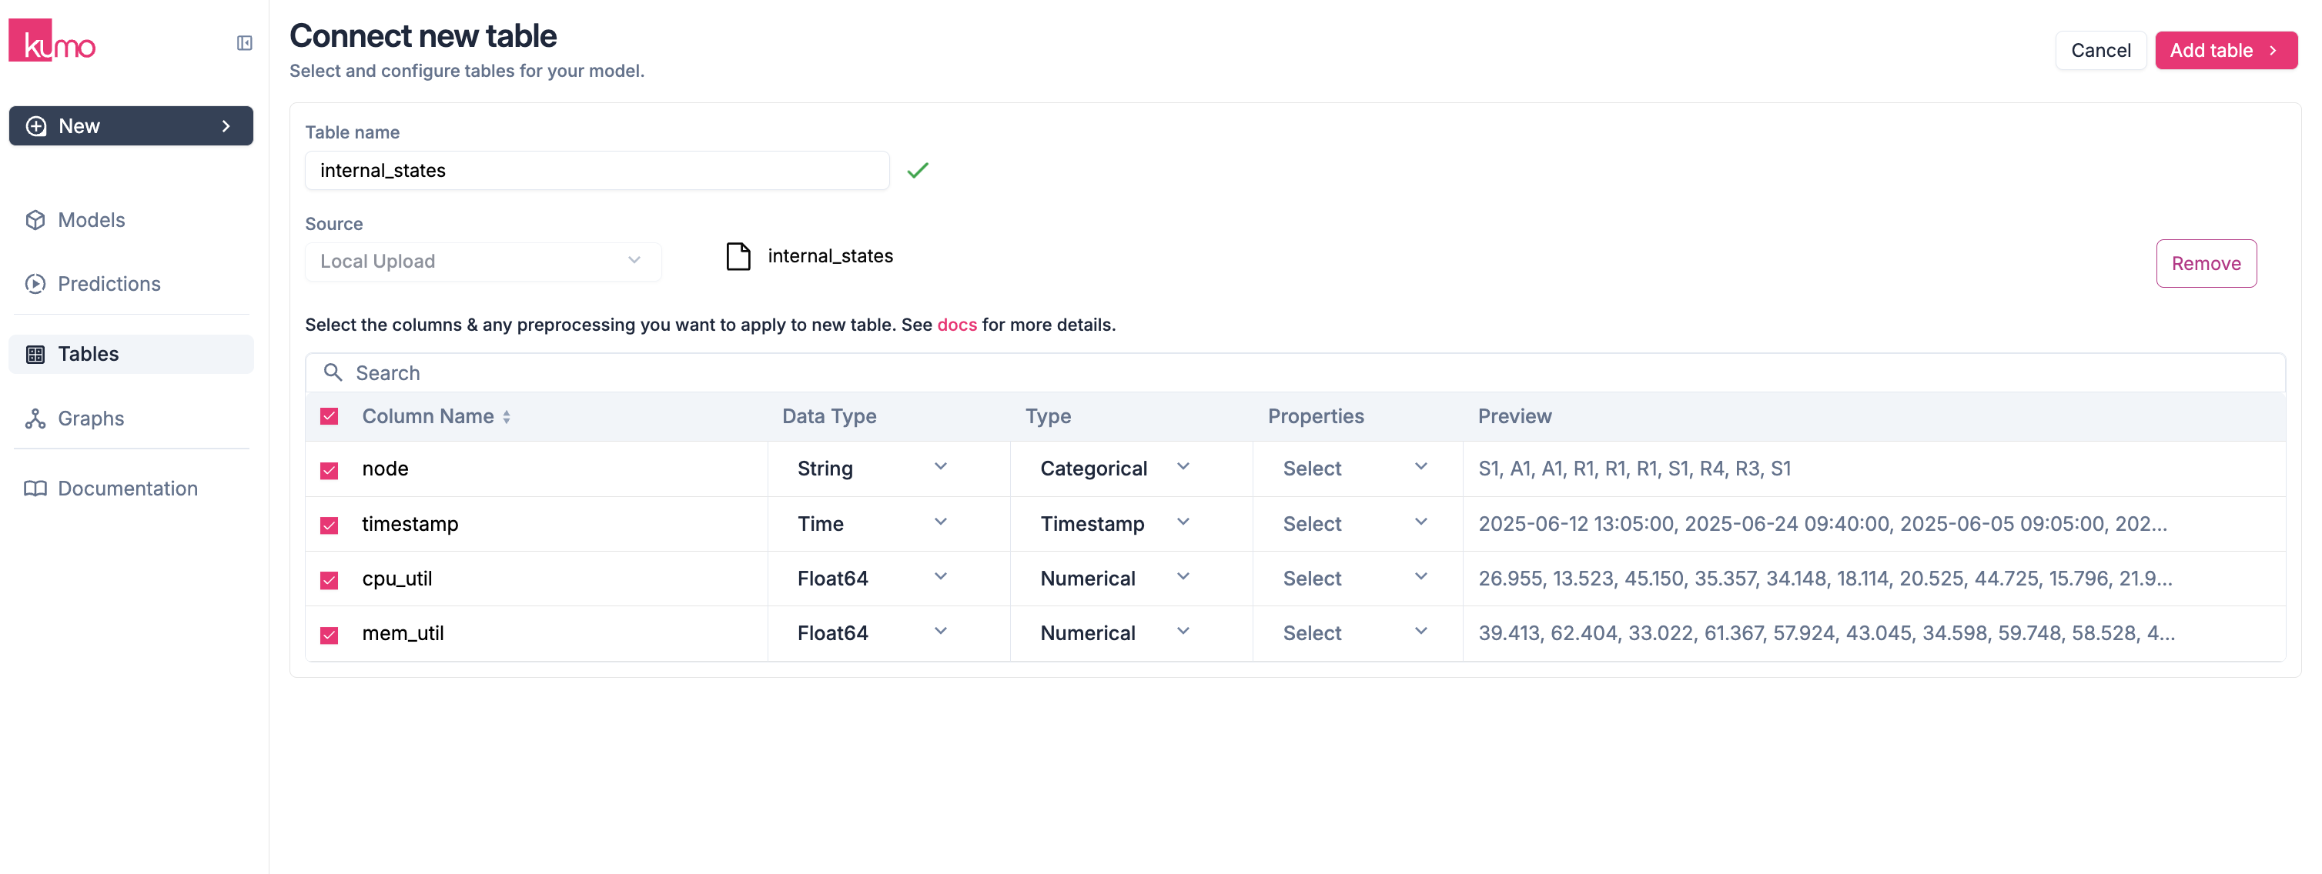This screenshot has height=874, width=2322.
Task: Toggle the select-all columns checkbox
Action: pos(329,416)
